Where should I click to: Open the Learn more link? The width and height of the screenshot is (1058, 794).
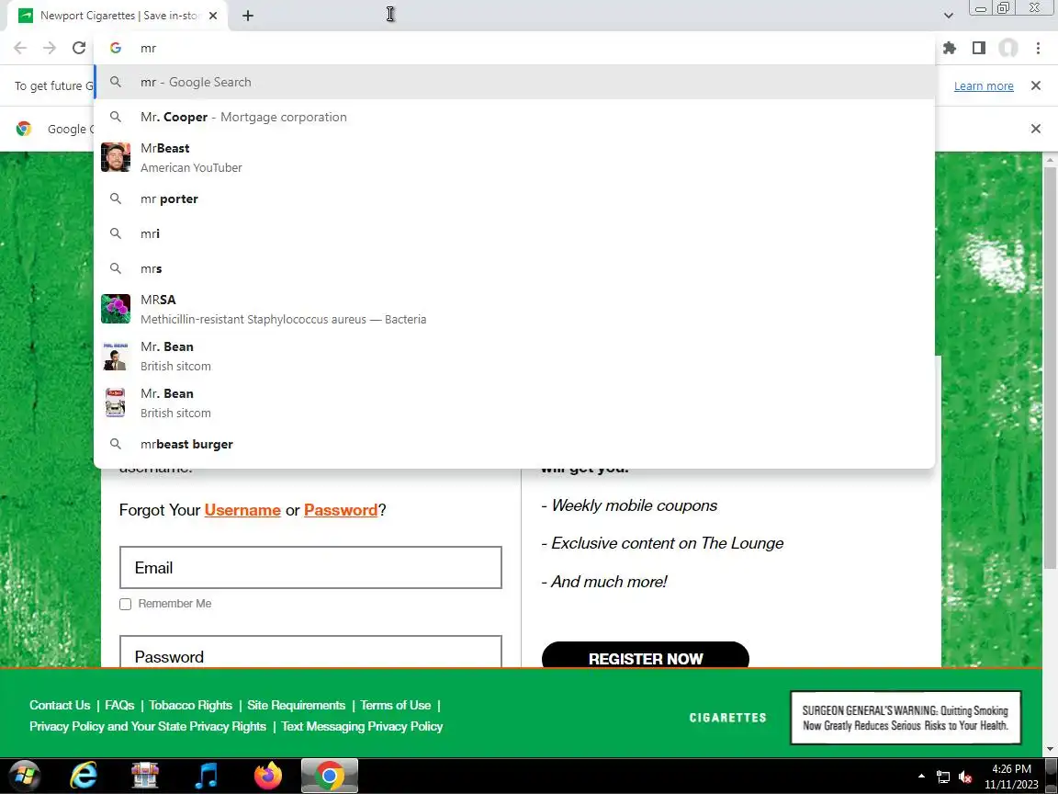point(983,85)
